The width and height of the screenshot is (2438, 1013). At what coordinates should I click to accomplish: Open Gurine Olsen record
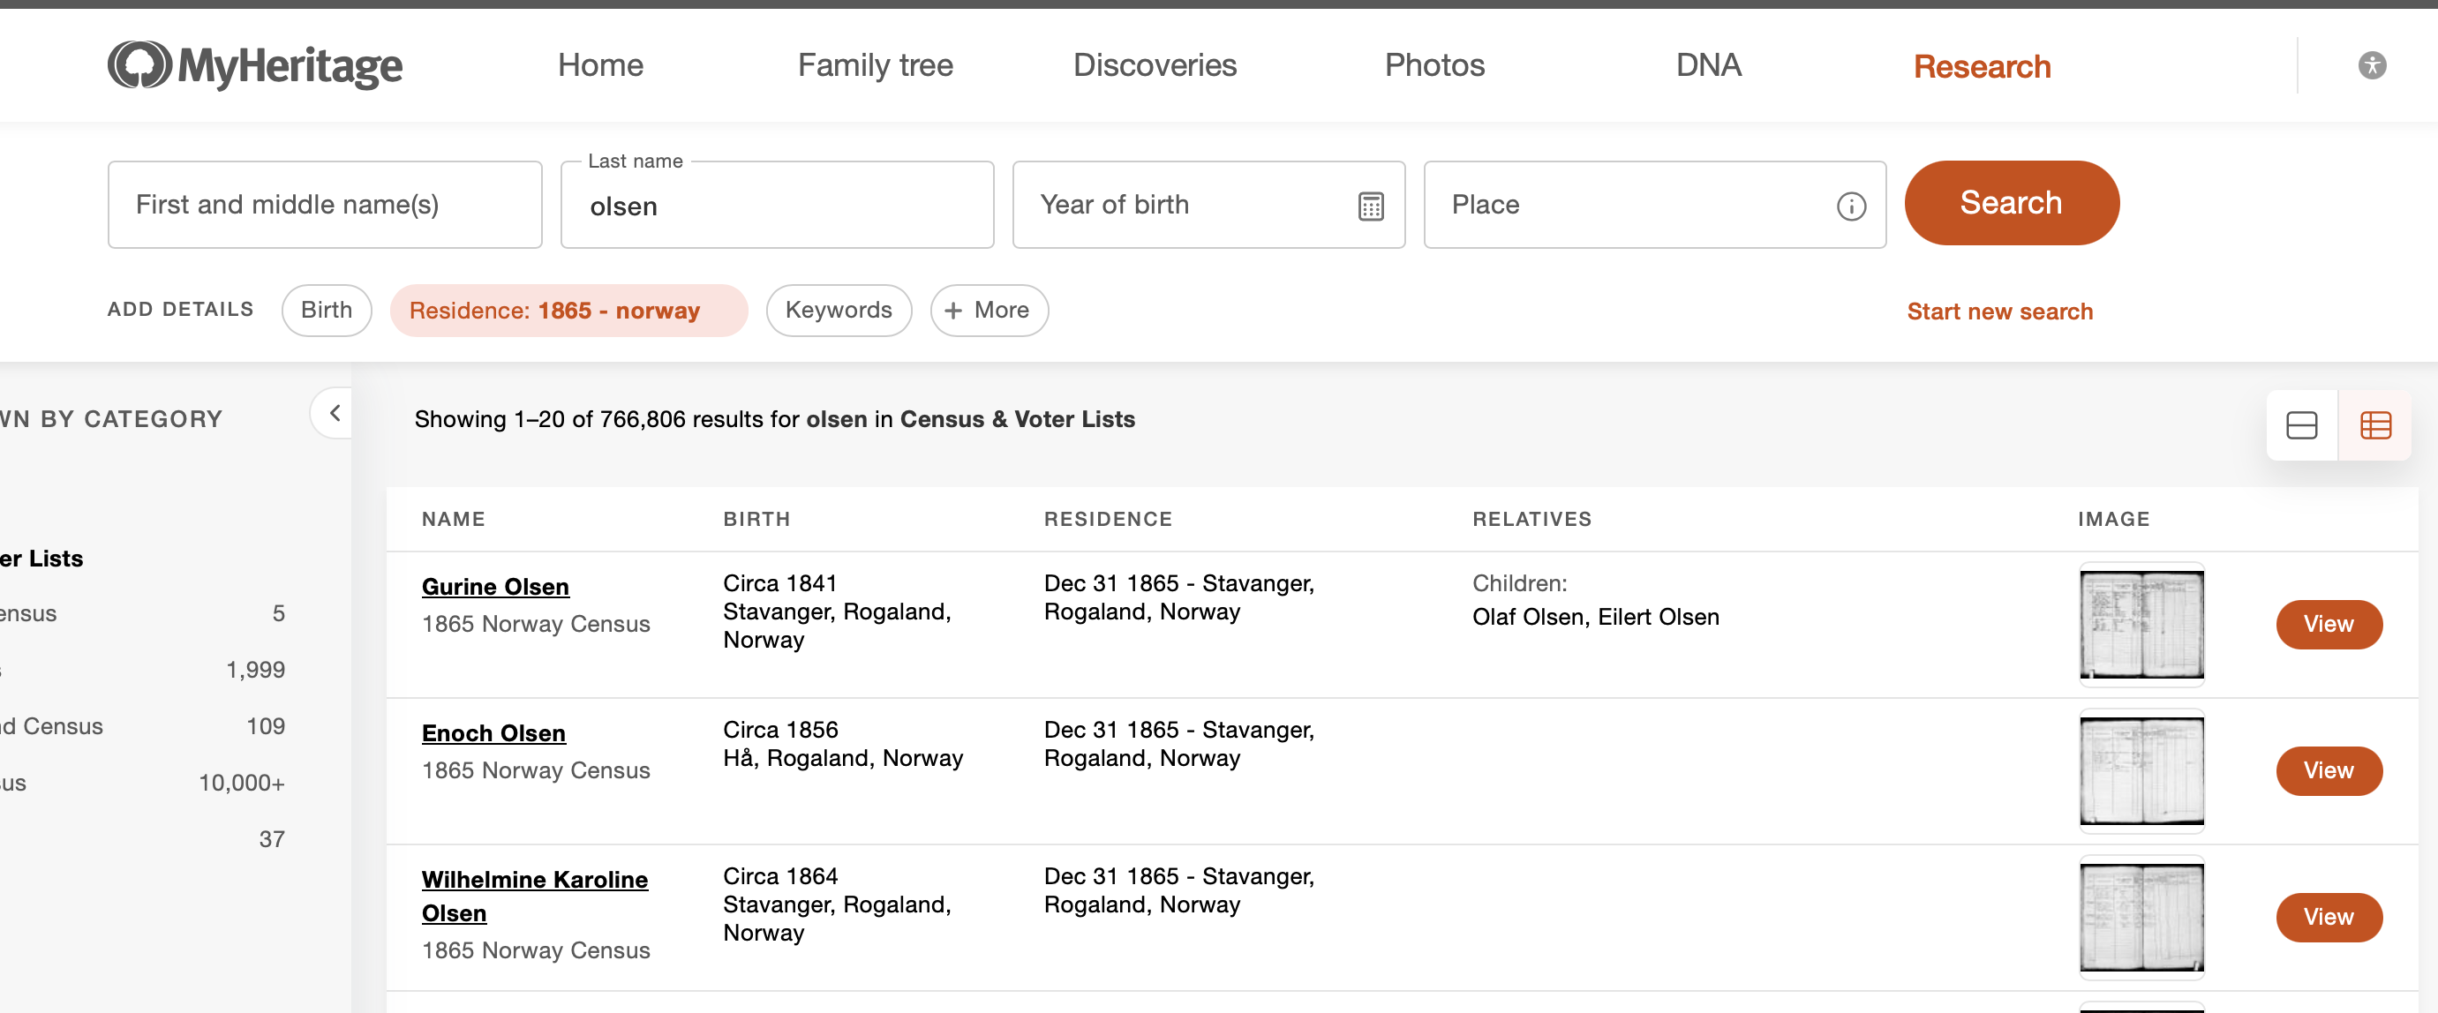point(496,587)
